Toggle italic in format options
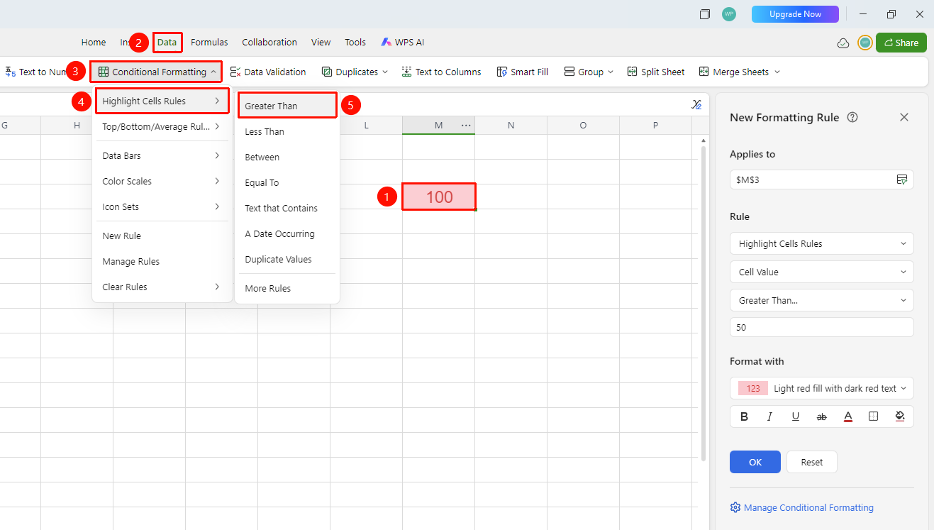 coord(769,416)
